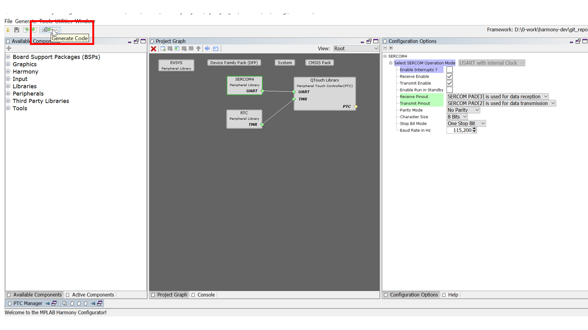The image size is (588, 330).
Task: Open the Receive Pinout dropdown
Action: tap(498, 97)
